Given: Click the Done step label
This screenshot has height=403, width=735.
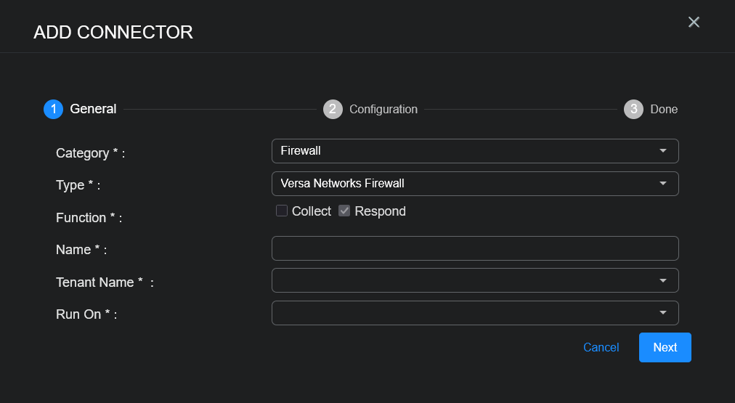Looking at the screenshot, I should coord(664,109).
